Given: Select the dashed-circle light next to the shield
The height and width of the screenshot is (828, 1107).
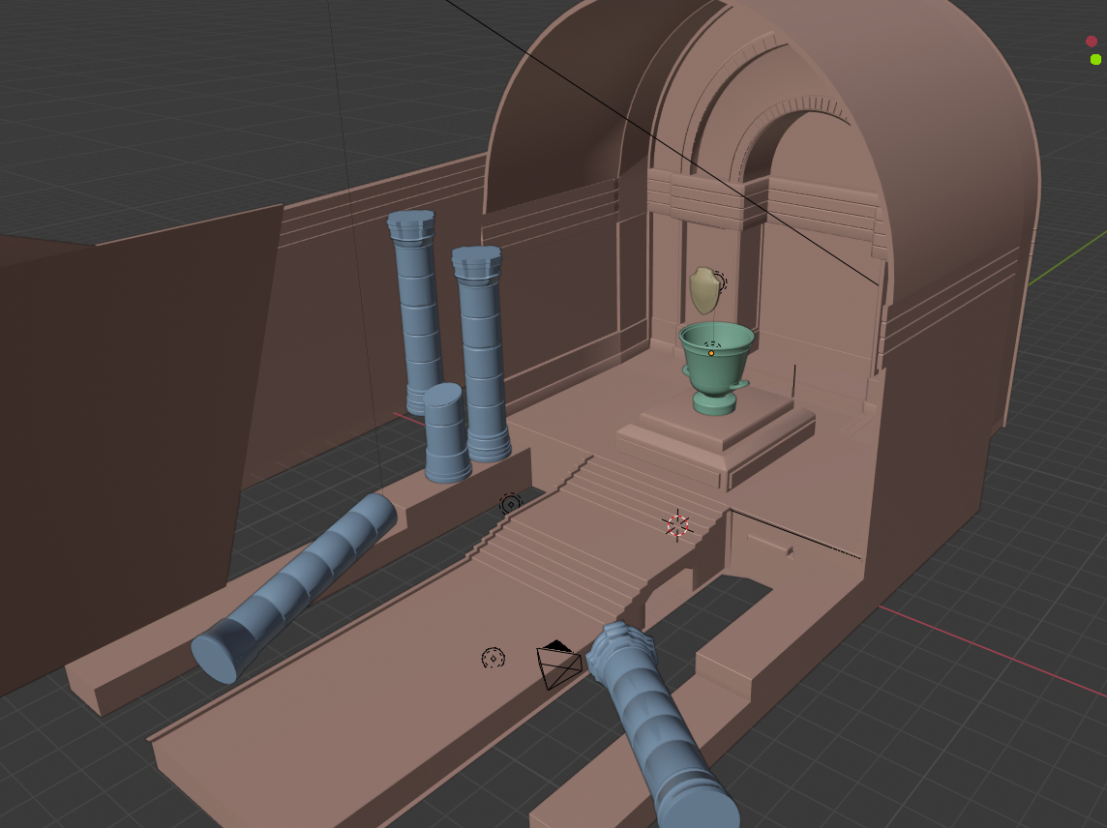Looking at the screenshot, I should [x=719, y=281].
